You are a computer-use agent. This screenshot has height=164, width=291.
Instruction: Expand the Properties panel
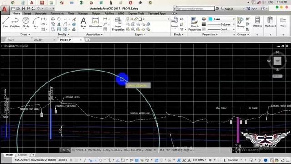click(x=210, y=34)
